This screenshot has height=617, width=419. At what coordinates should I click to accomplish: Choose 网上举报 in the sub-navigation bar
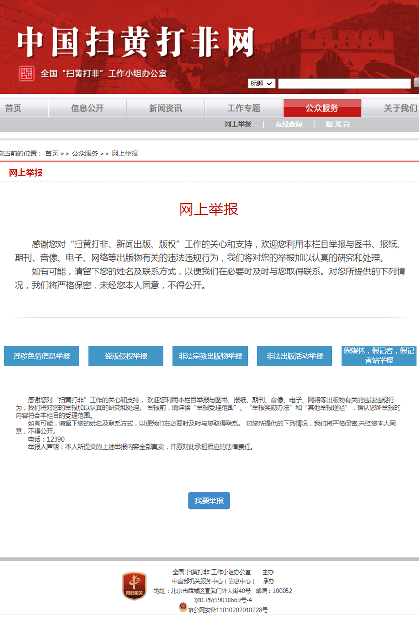coord(238,124)
